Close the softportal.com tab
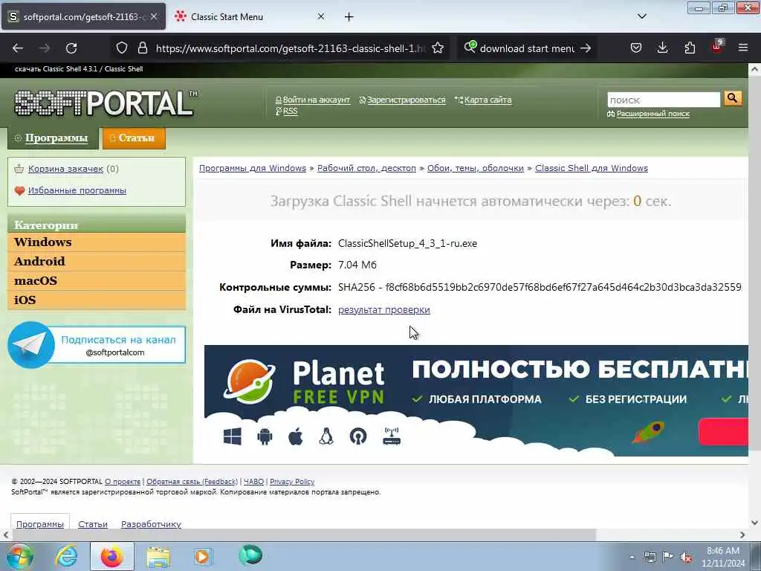The width and height of the screenshot is (761, 571). coord(154,16)
